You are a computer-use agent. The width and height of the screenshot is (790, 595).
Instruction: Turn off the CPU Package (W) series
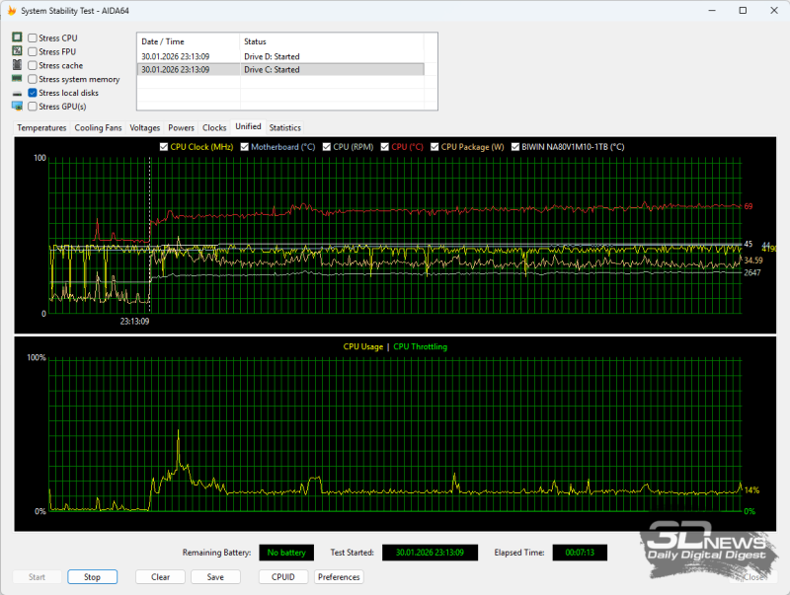pos(434,147)
